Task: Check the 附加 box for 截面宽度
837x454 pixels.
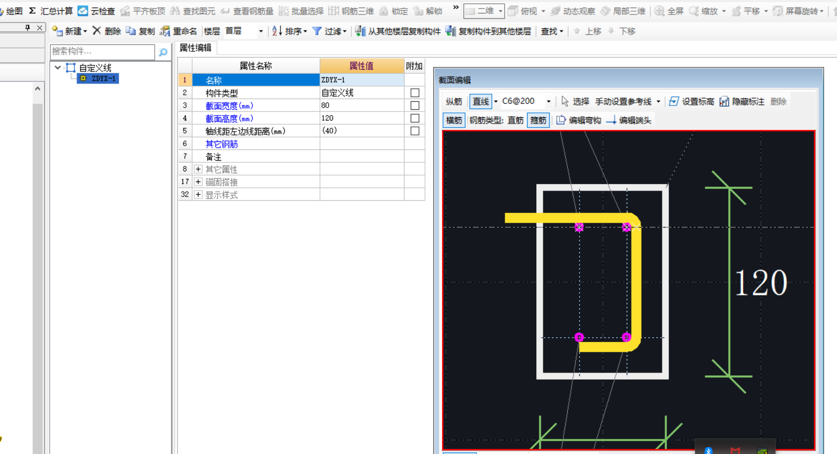Action: click(415, 105)
